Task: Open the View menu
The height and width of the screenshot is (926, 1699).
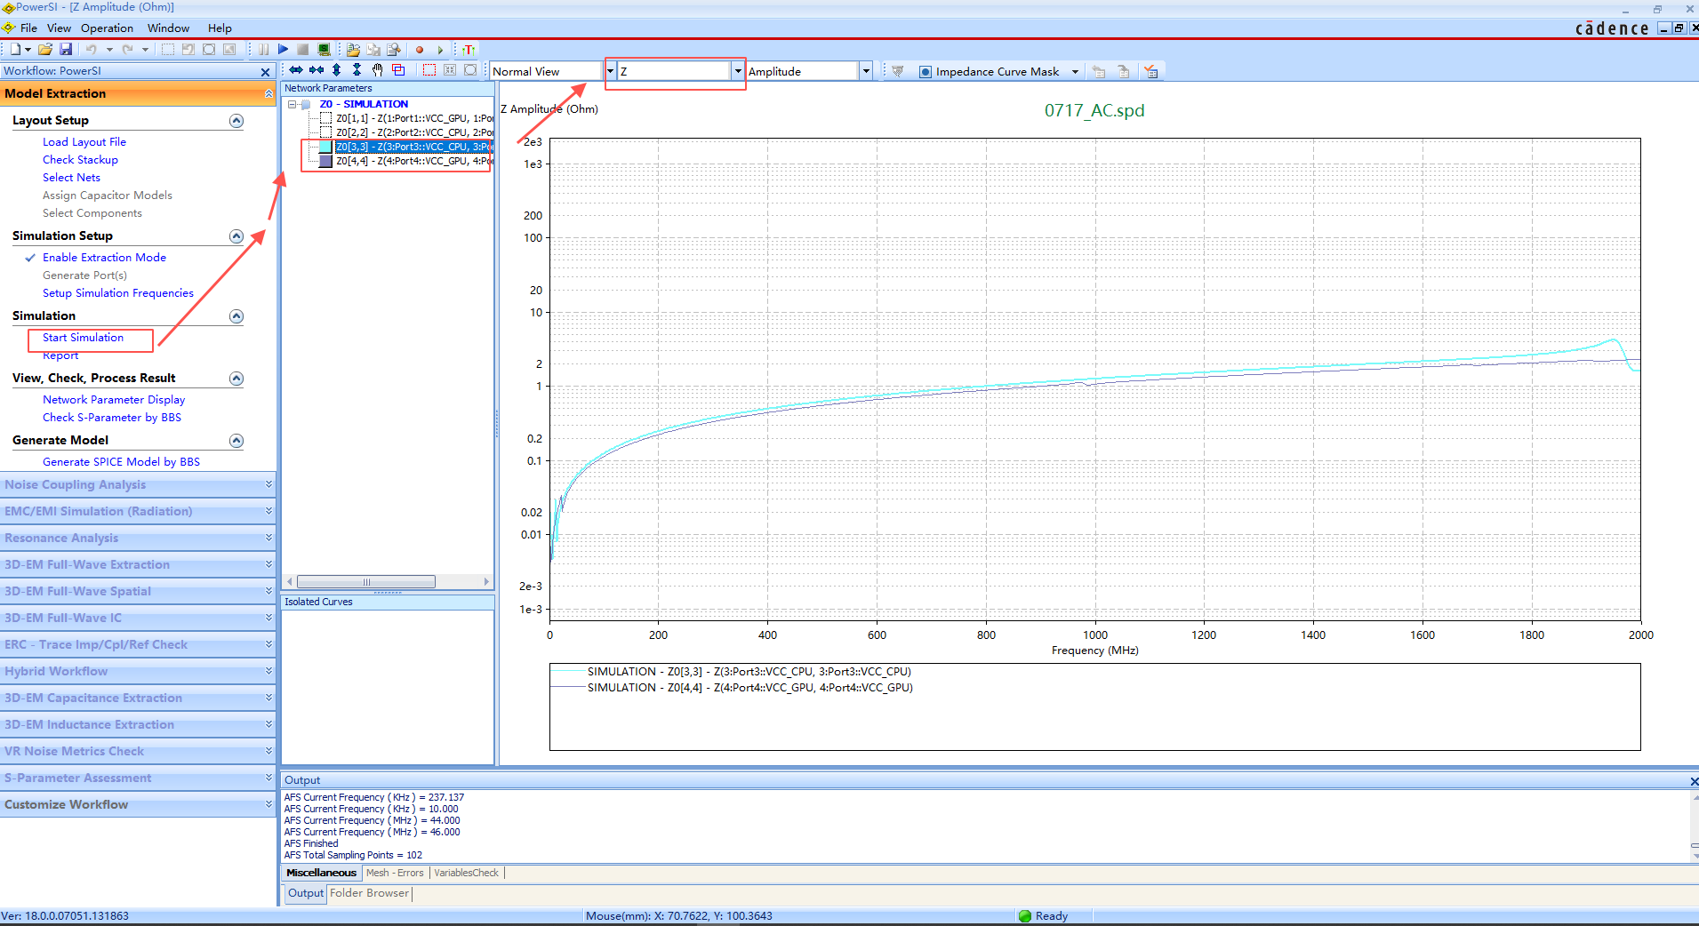Action: point(59,28)
